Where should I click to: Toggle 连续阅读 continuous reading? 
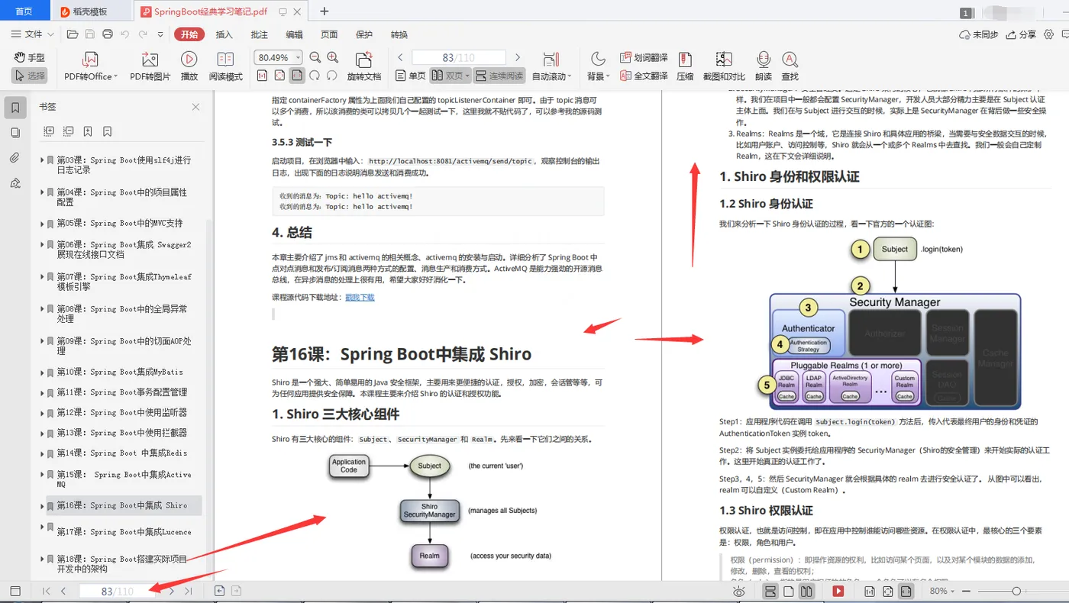click(499, 76)
